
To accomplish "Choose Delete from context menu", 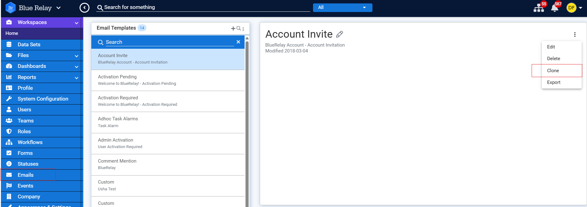I will (x=562, y=59).
